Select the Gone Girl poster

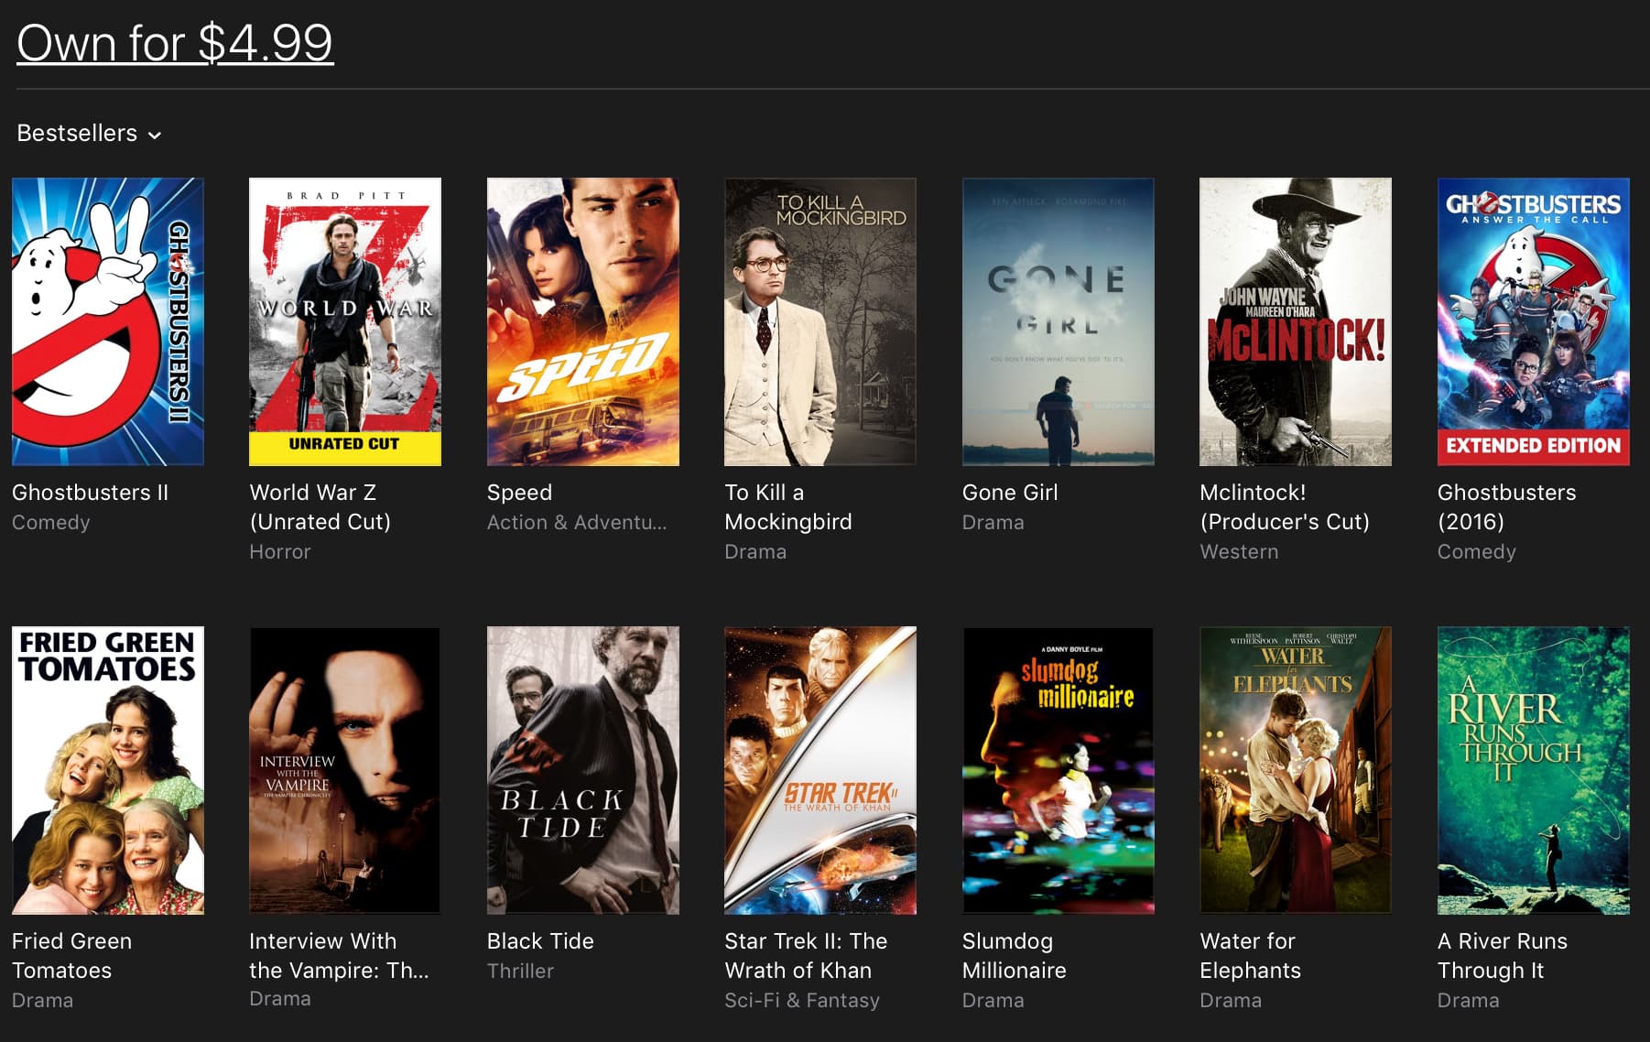pos(1058,321)
